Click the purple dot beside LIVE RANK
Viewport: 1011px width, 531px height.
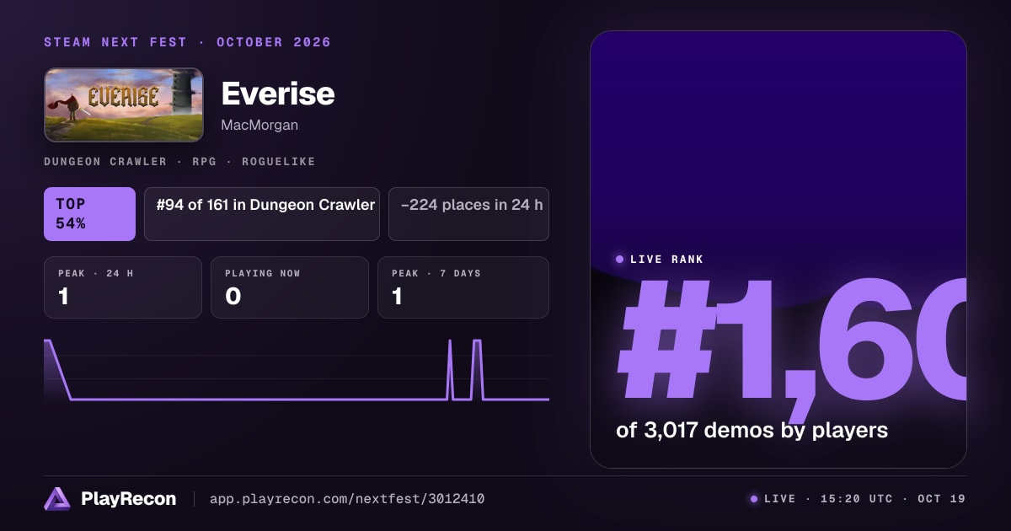point(620,260)
